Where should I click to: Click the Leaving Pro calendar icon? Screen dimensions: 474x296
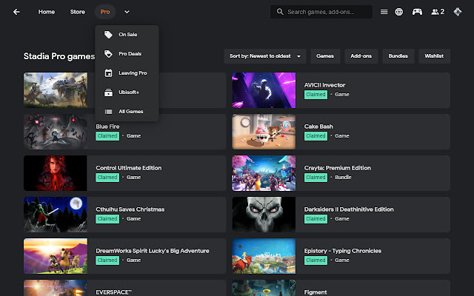(109, 73)
